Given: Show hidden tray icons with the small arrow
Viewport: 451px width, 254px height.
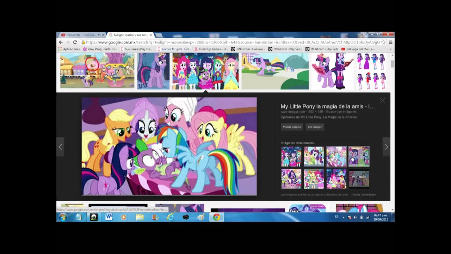Looking at the screenshot, I should 343,217.
